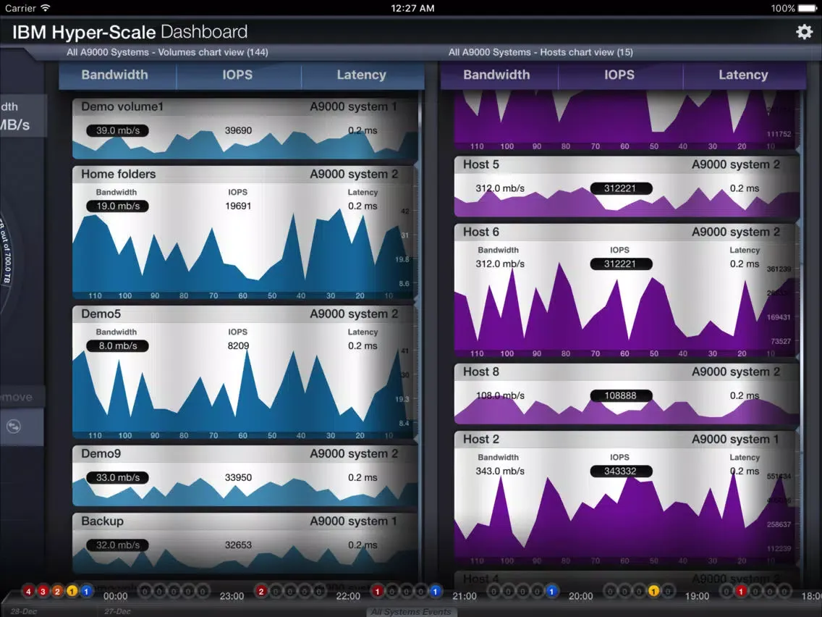
Task: Tap the IOPS value 19691
Action: click(x=238, y=206)
